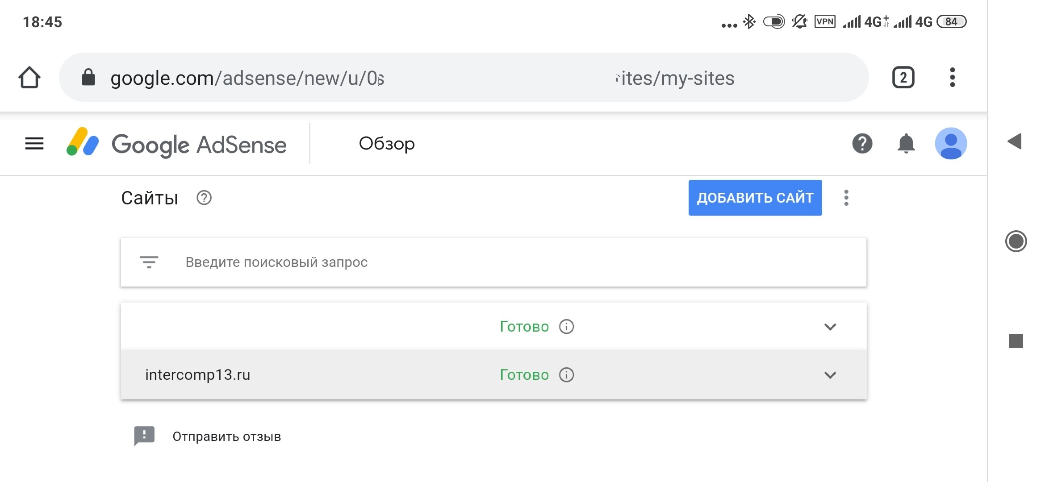Click the help icon beside Сайты
Image resolution: width=1045 pixels, height=482 pixels.
204,198
